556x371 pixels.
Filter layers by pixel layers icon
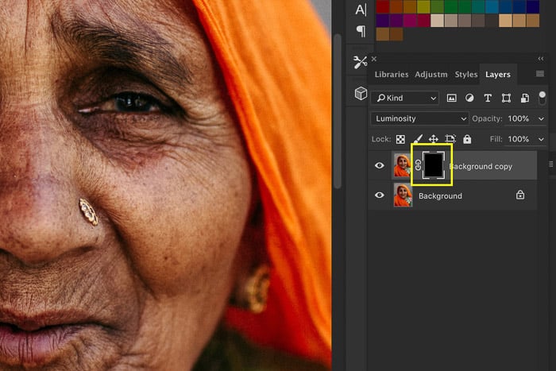(451, 99)
